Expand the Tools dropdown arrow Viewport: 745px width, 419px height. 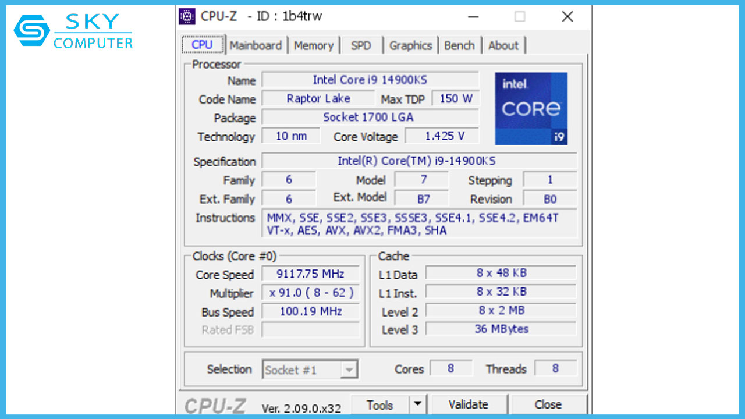[x=417, y=404]
